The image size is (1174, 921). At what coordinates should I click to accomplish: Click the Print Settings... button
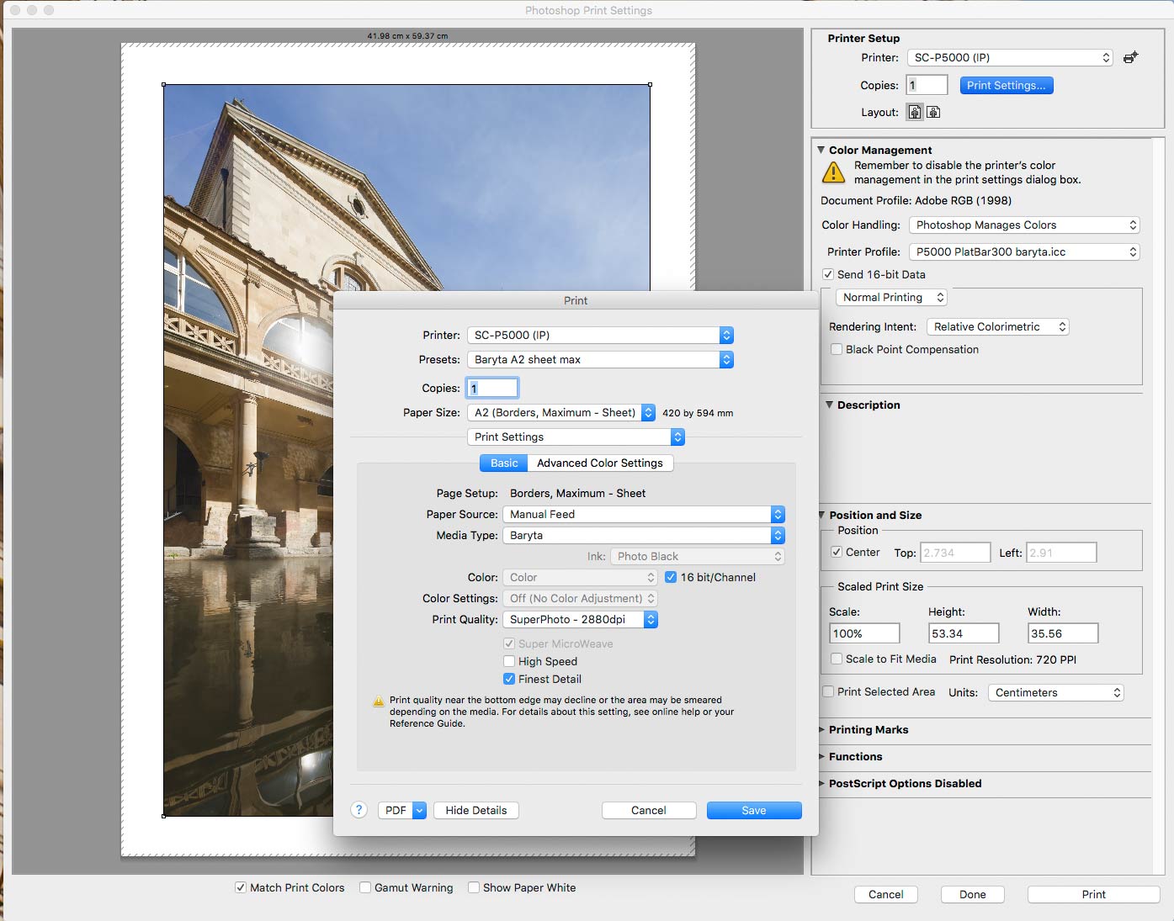1007,85
